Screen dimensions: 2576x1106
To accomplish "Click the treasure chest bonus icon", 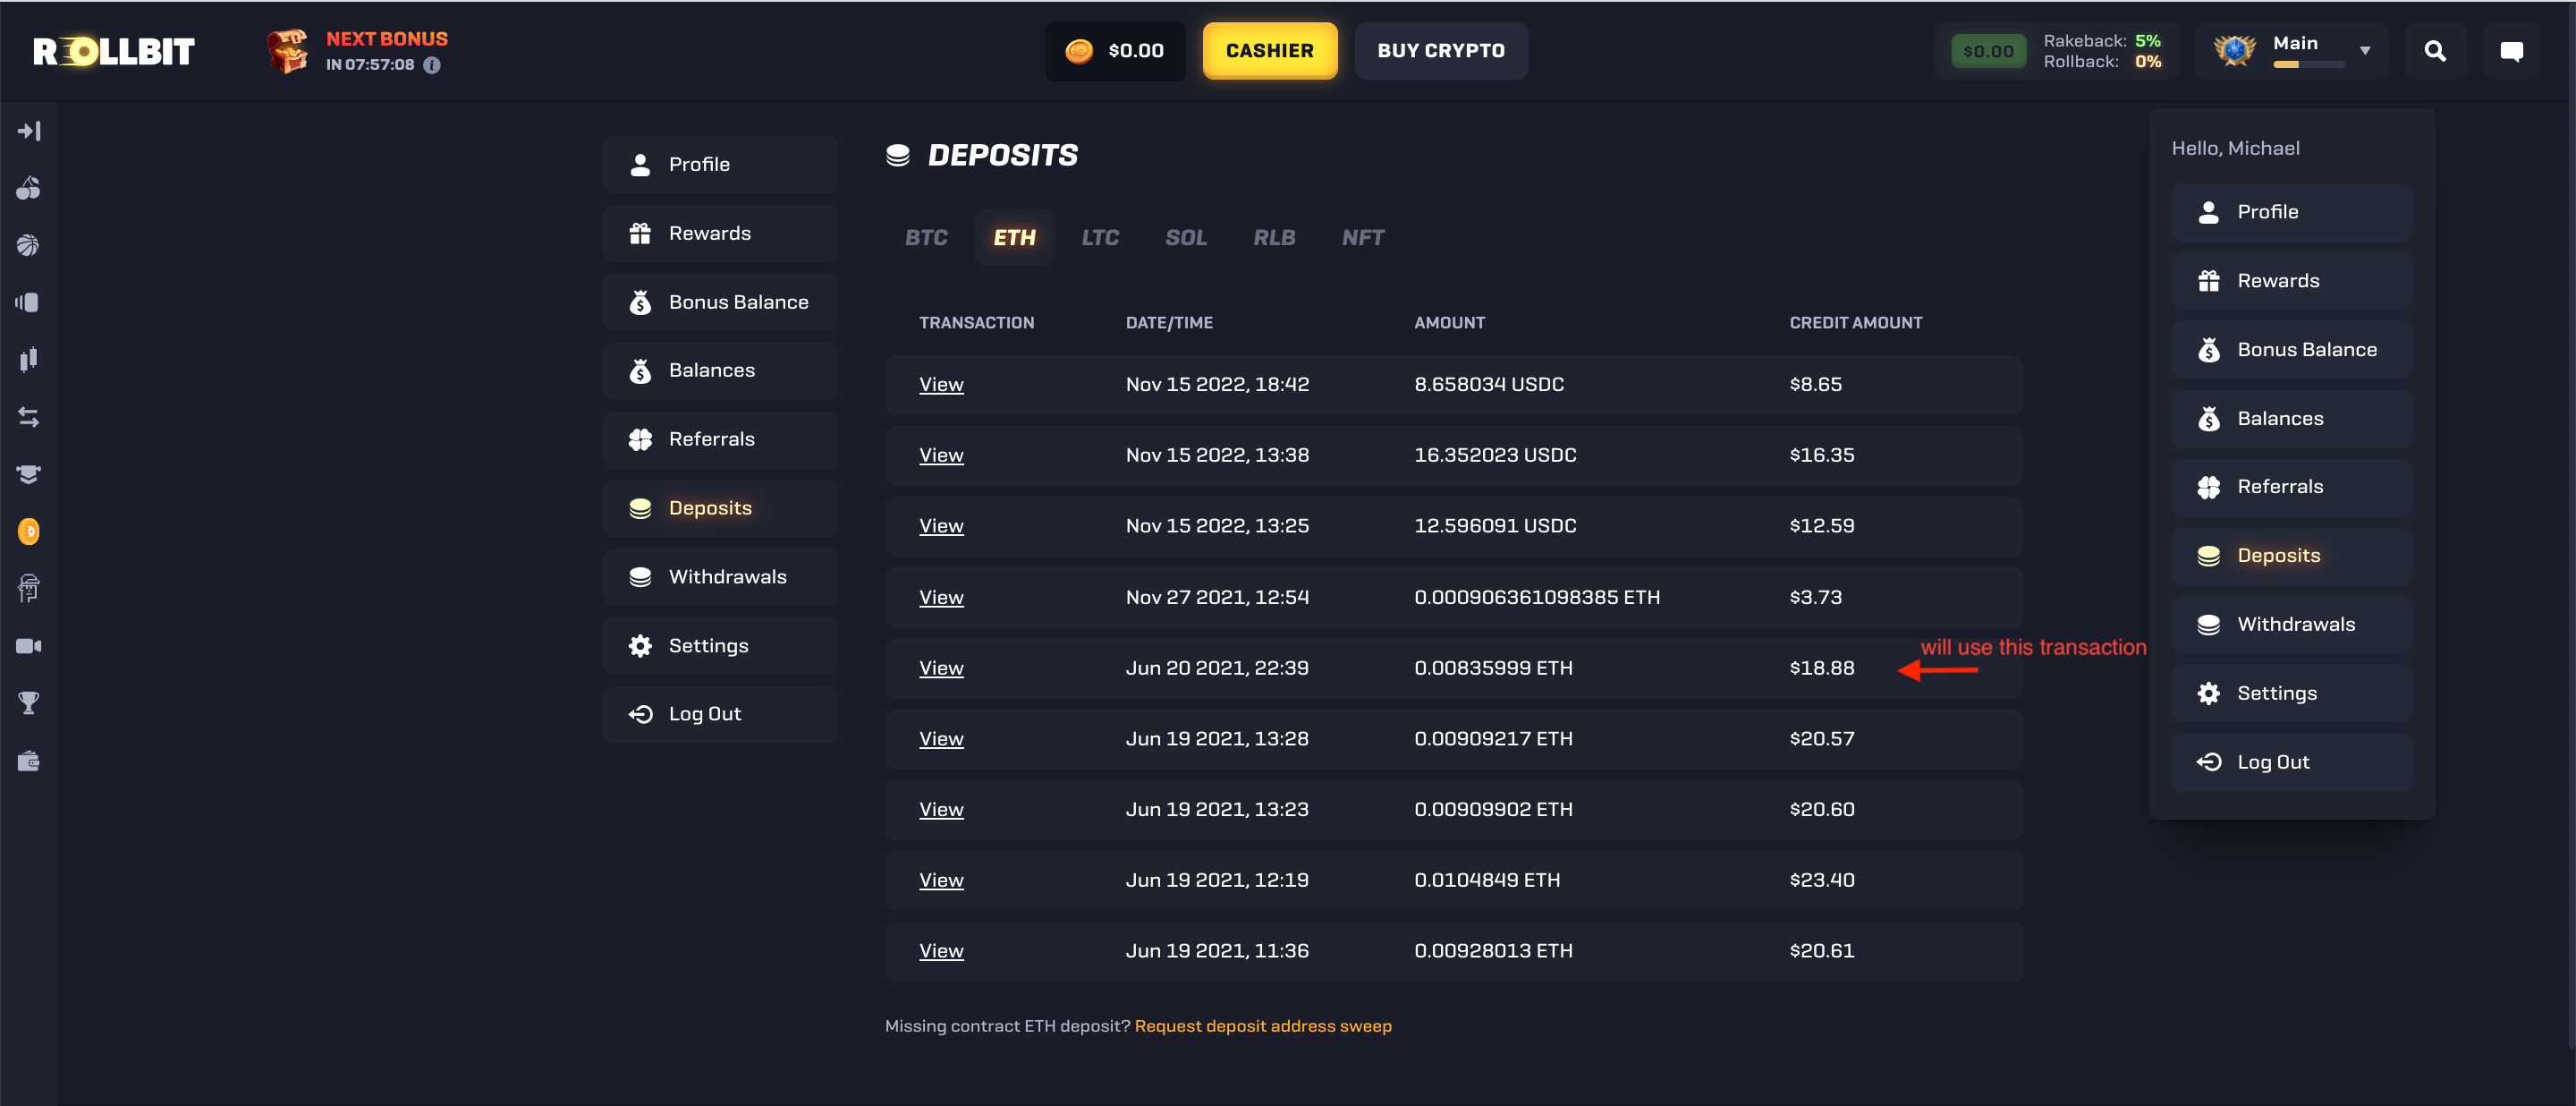I will pyautogui.click(x=288, y=51).
